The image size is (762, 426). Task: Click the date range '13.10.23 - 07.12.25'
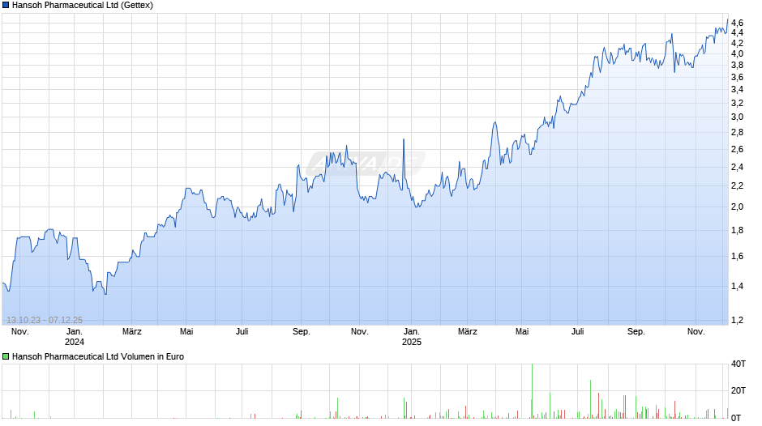[45, 320]
